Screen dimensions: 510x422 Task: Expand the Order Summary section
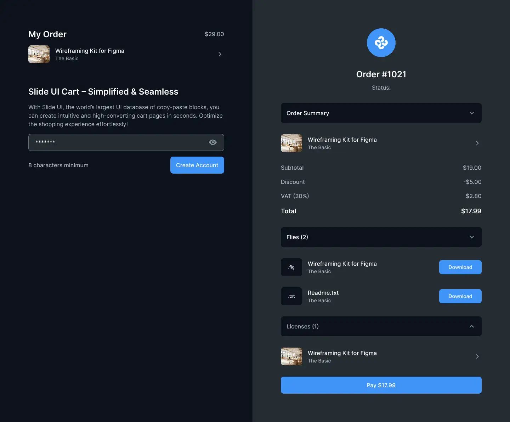(x=381, y=113)
